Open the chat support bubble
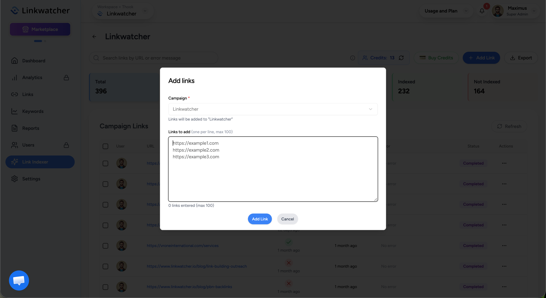This screenshot has width=546, height=298. (x=19, y=281)
